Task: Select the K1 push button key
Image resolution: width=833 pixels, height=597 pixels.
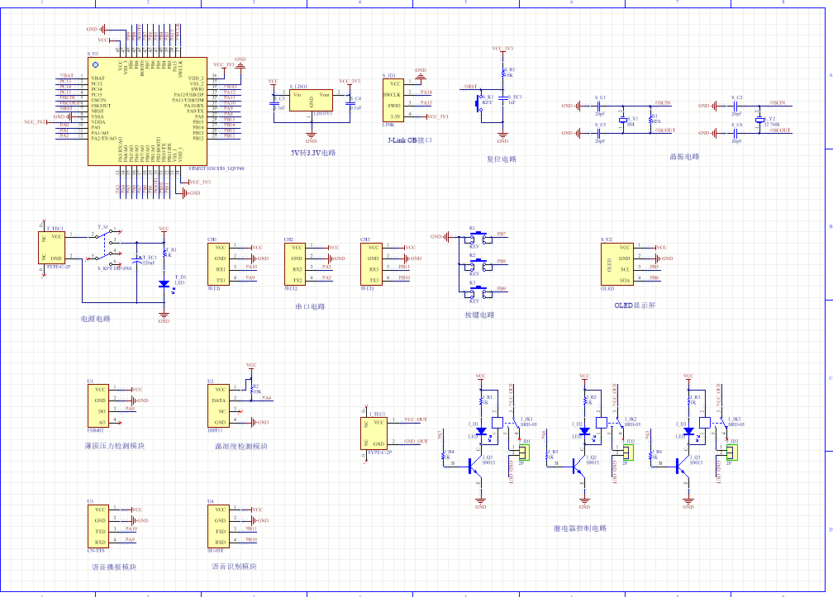Action: coord(475,237)
